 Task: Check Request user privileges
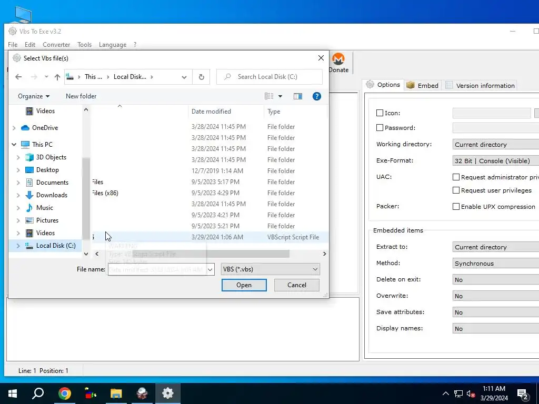[x=456, y=190]
